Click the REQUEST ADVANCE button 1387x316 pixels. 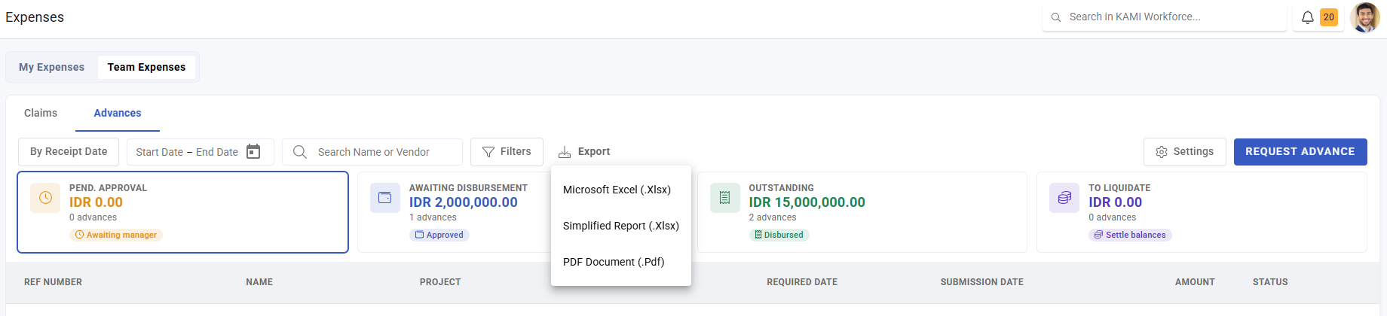(1300, 152)
